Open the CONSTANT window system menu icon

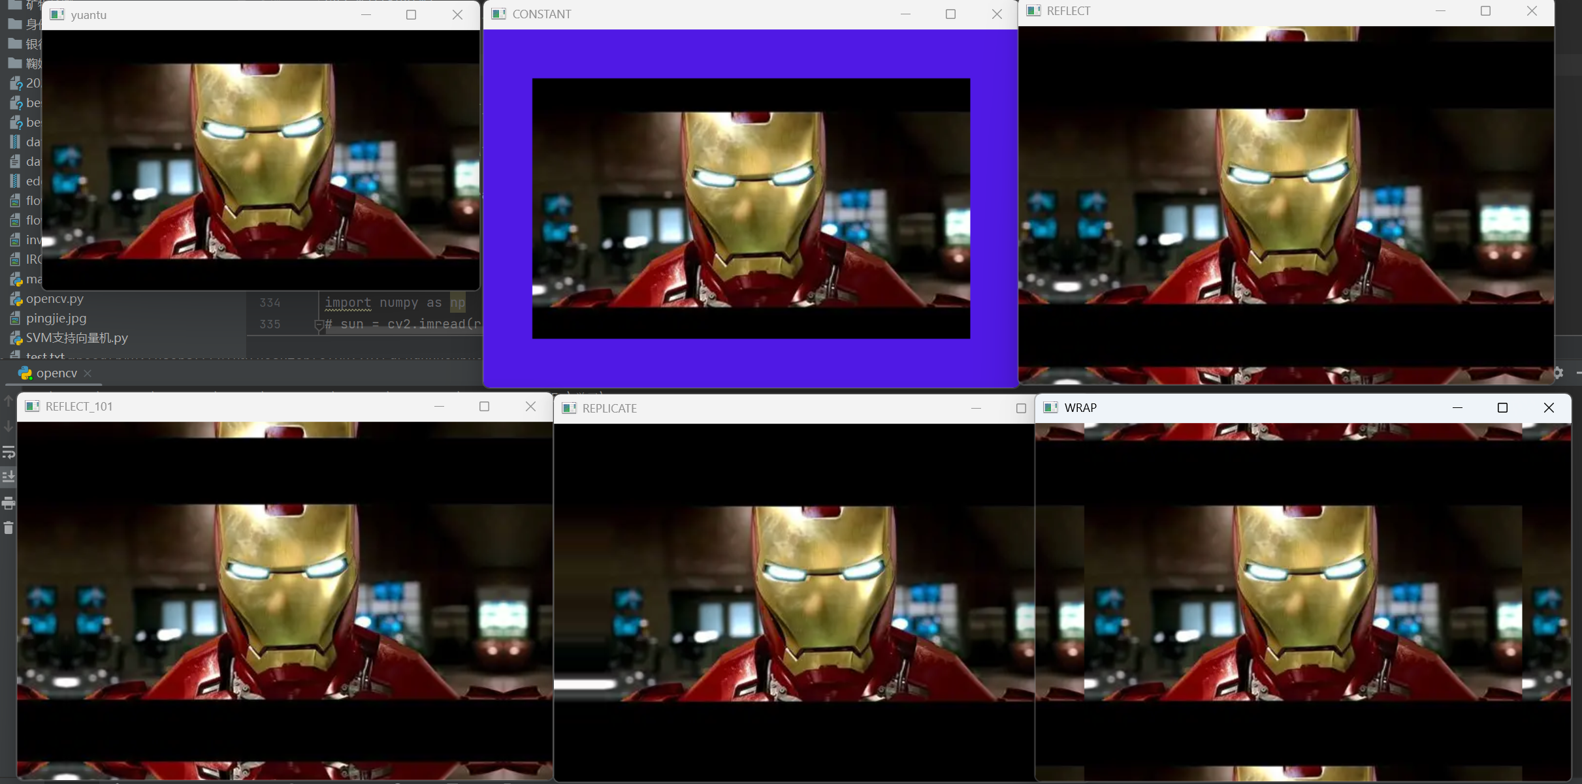[499, 14]
